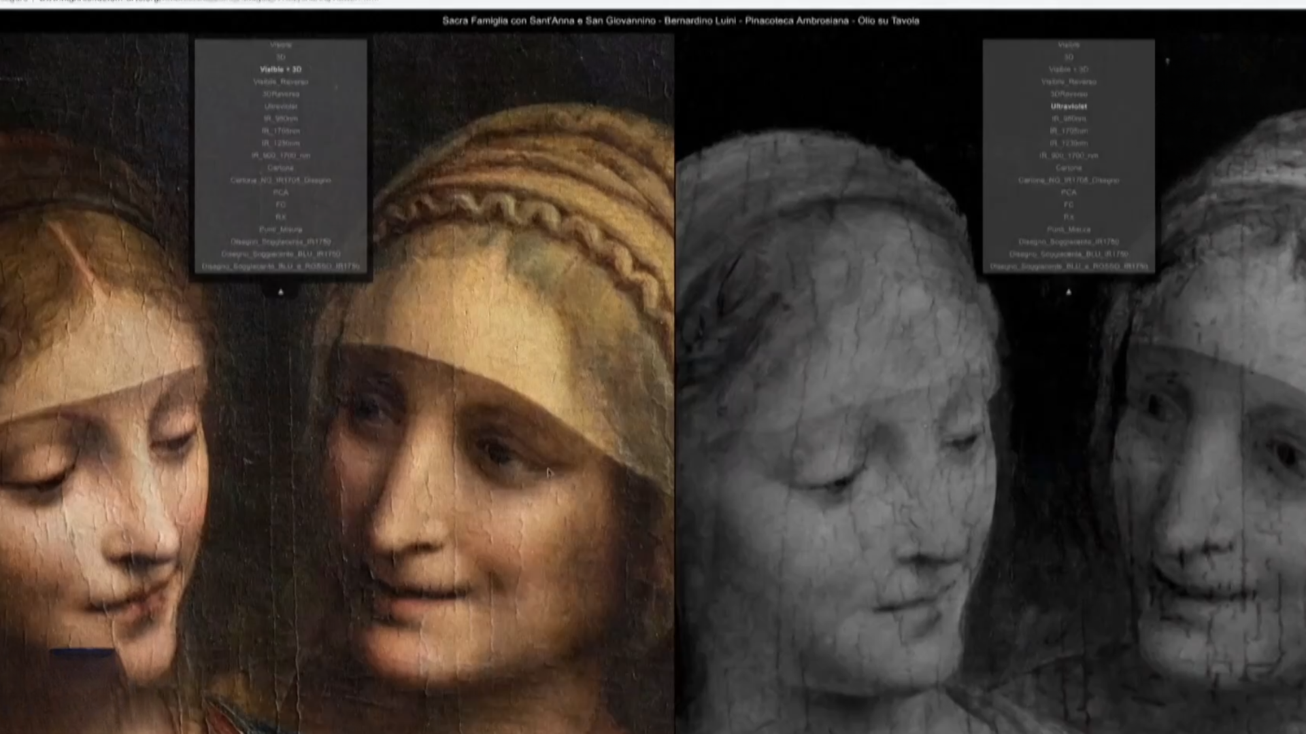Select Disegno_Soggiacente_BLU_IR1750 in left list
1306x734 pixels.
coord(280,254)
